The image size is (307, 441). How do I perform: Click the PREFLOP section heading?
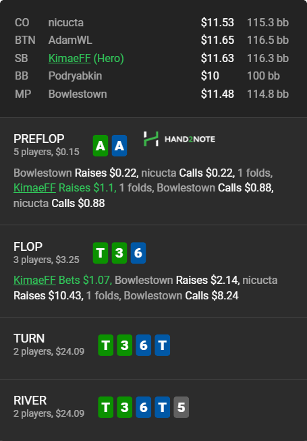[x=39, y=139]
